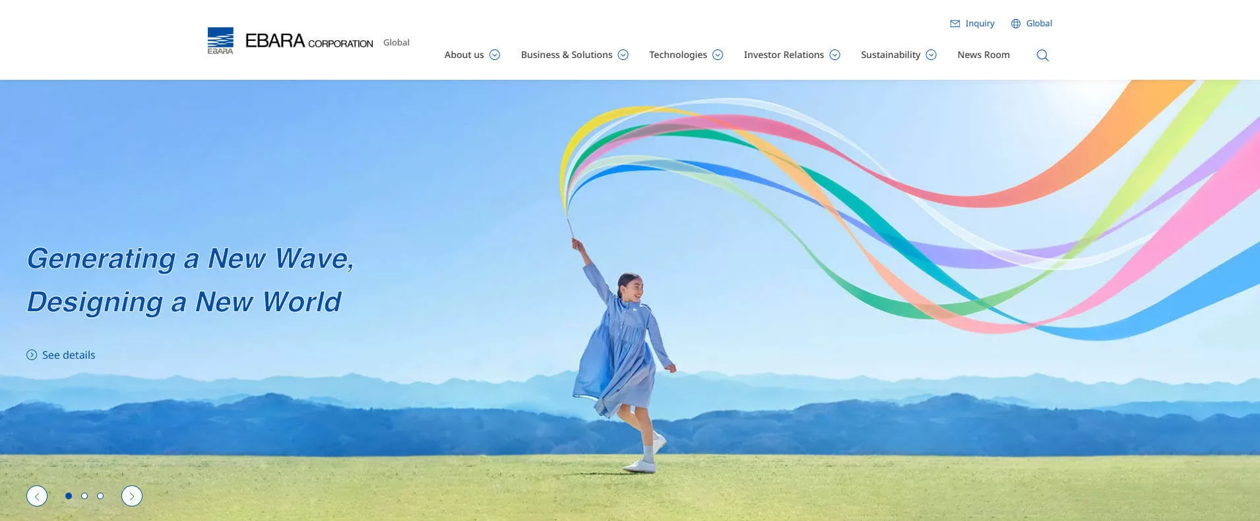Open the Investor Relations menu
1260x521 pixels.
coord(784,55)
